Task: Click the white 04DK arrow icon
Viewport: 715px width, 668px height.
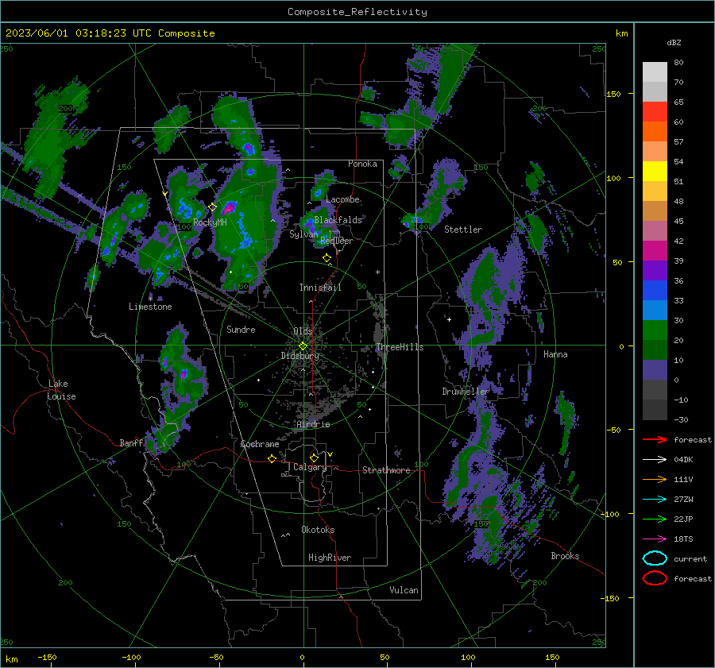Action: pos(655,459)
